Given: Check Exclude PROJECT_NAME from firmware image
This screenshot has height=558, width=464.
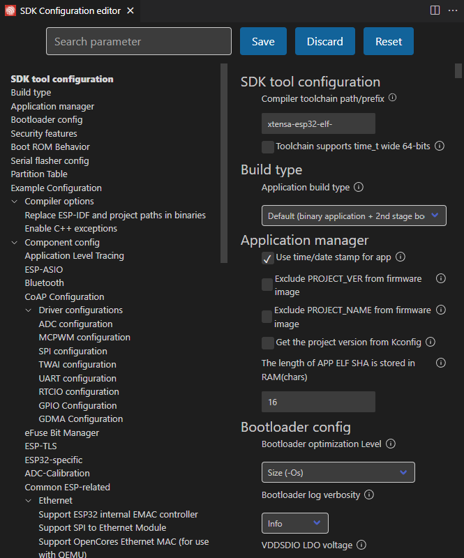Looking at the screenshot, I should (x=267, y=317).
